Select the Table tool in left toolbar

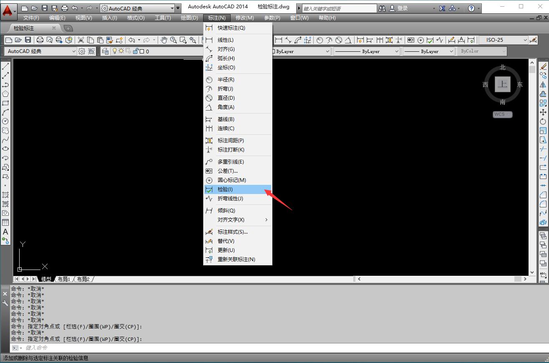coord(5,222)
